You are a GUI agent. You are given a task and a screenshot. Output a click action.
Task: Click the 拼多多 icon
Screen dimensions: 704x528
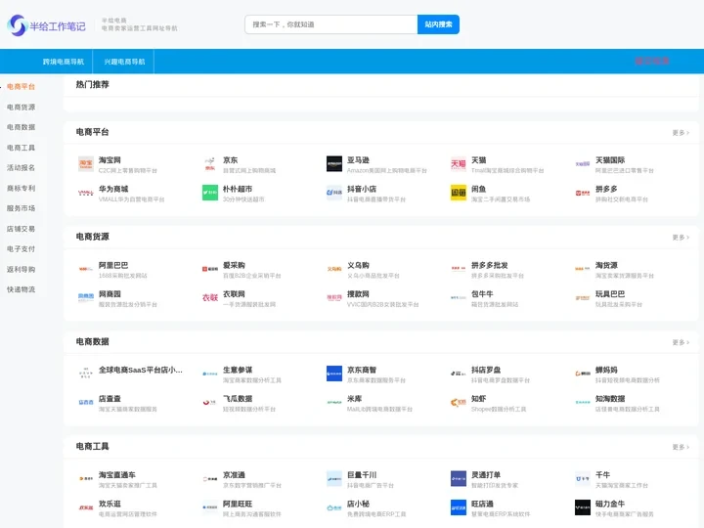[x=583, y=193]
